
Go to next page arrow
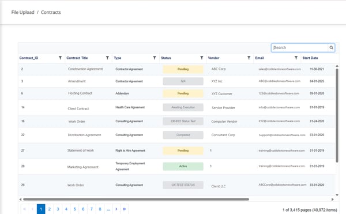(116, 209)
